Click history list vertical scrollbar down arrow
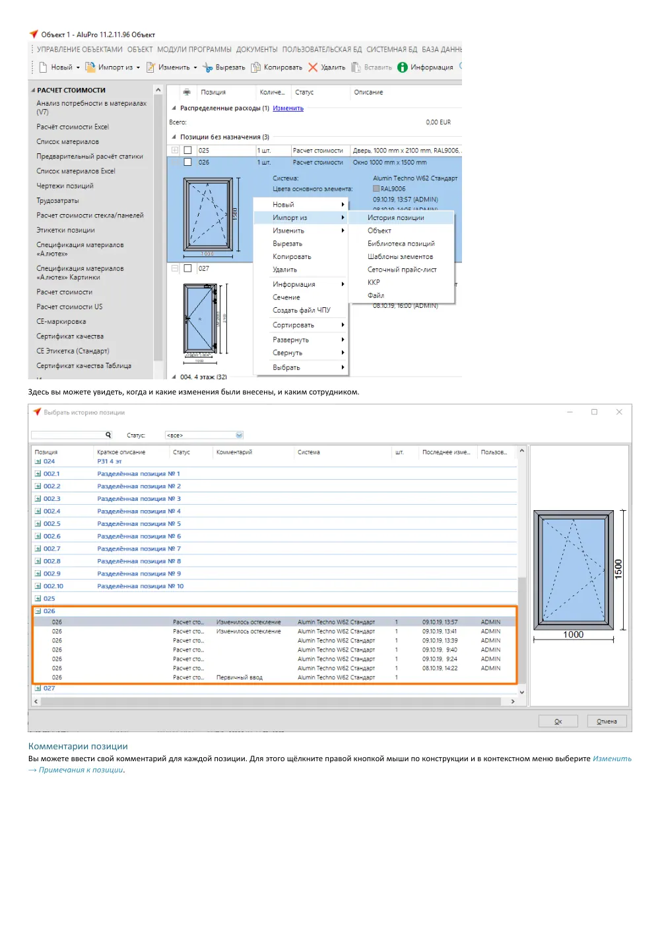Screen dimensions: 660x935 (521, 692)
